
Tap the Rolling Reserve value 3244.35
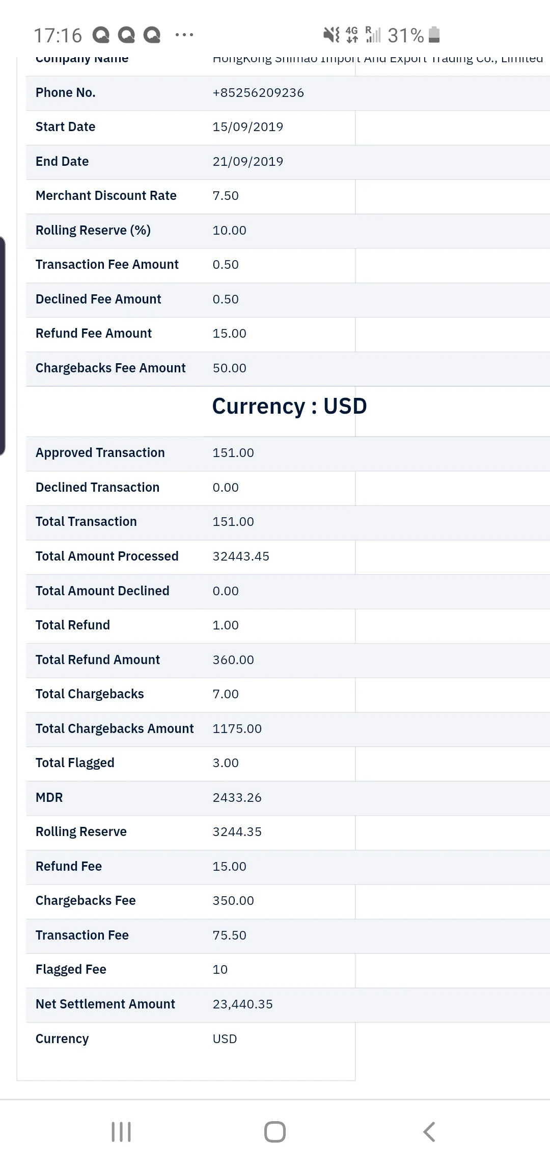(x=237, y=832)
